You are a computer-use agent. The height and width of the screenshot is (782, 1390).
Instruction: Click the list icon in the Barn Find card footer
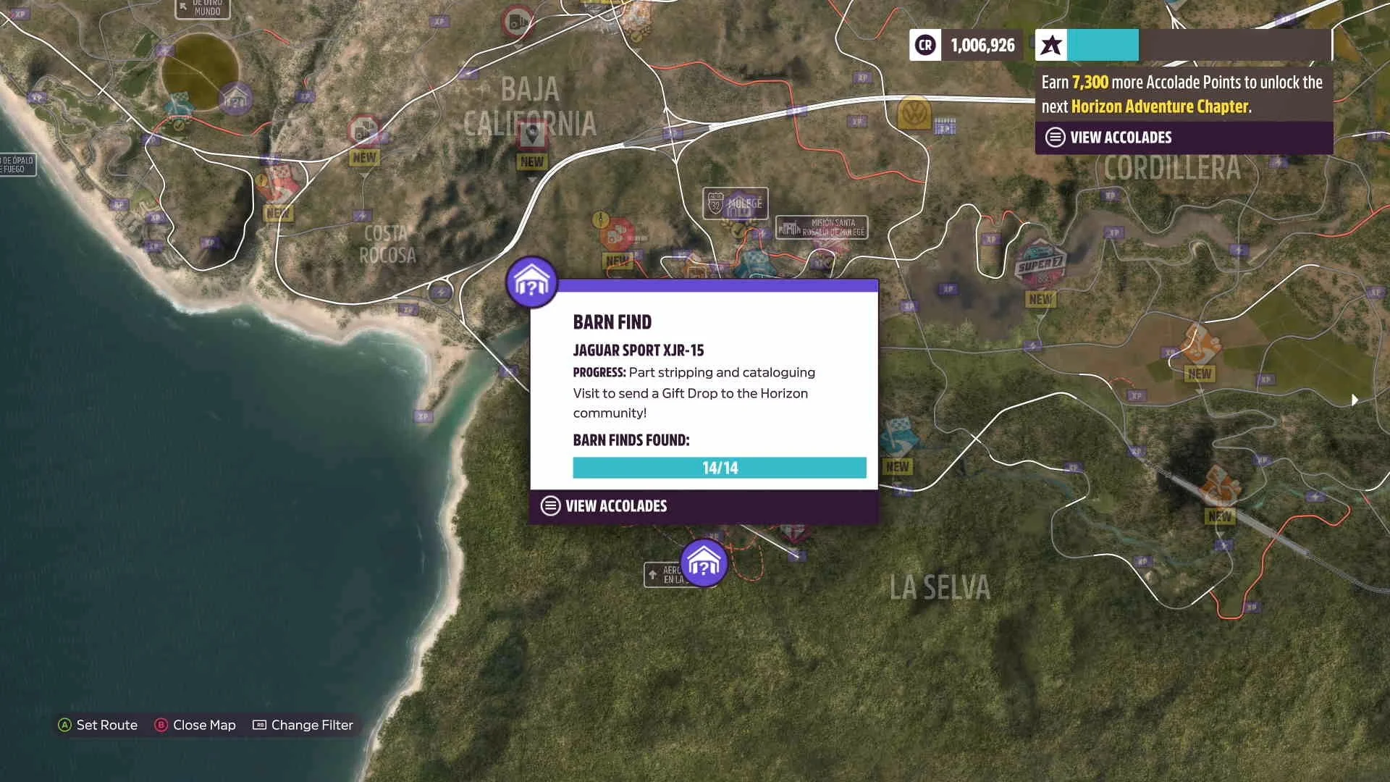point(550,506)
